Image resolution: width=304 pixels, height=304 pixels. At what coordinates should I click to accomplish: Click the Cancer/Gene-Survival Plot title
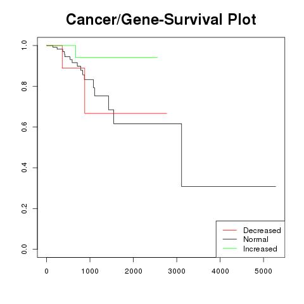pos(161,20)
